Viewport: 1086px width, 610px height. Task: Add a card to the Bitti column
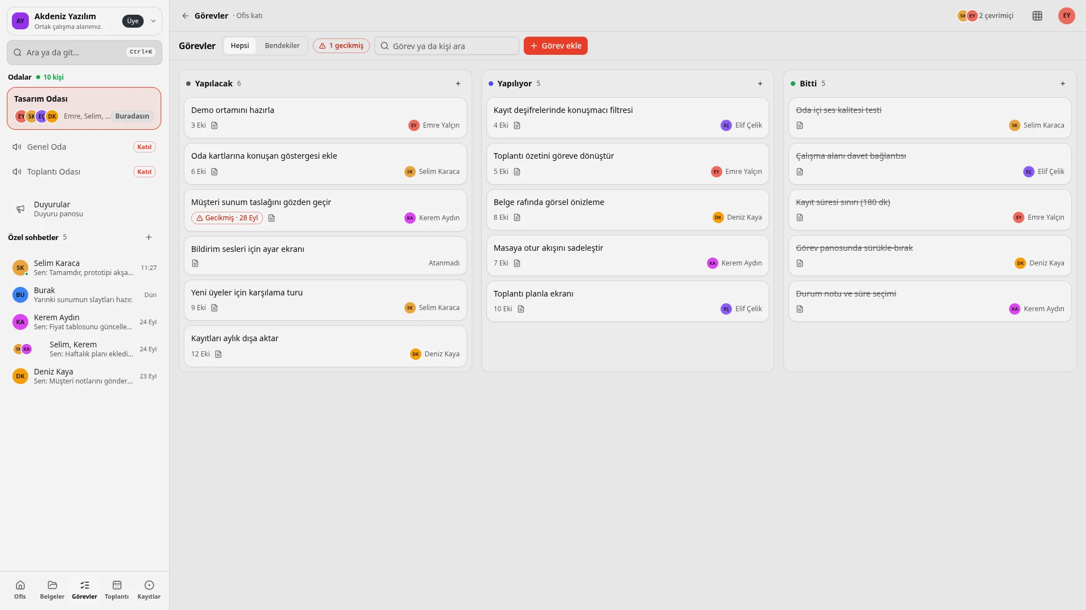[x=1063, y=84]
